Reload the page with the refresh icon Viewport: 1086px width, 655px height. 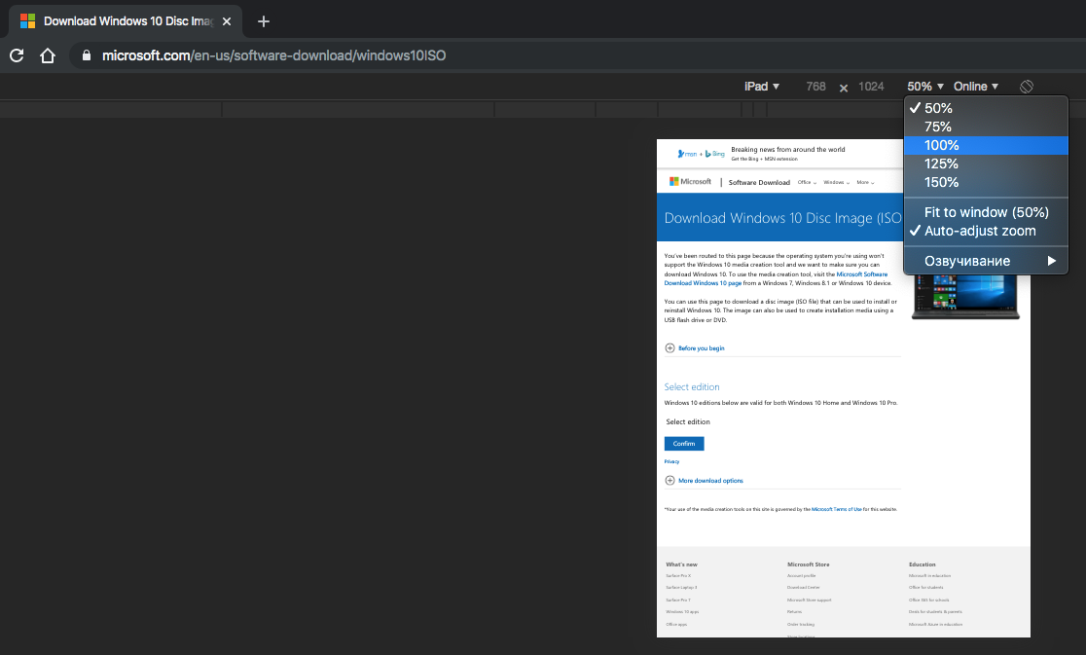pyautogui.click(x=17, y=55)
